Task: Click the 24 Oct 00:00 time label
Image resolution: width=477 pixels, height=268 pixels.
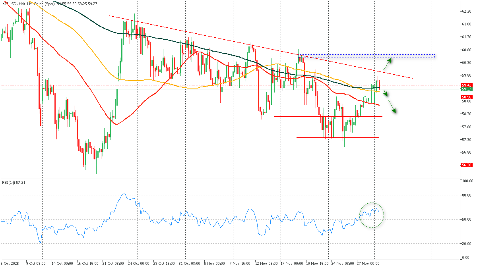Action: (138, 264)
